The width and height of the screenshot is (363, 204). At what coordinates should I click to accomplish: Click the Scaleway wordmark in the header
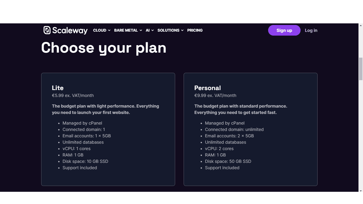click(x=70, y=31)
